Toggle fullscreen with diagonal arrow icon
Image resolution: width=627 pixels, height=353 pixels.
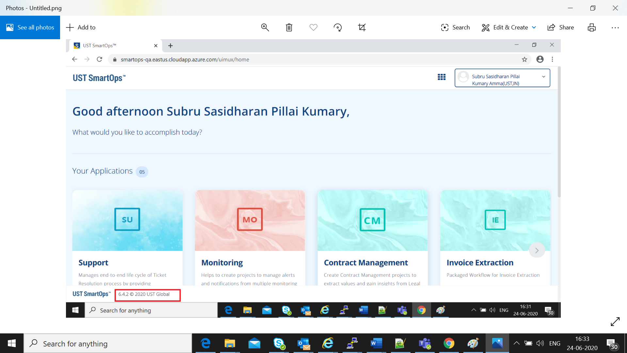pos(615,322)
